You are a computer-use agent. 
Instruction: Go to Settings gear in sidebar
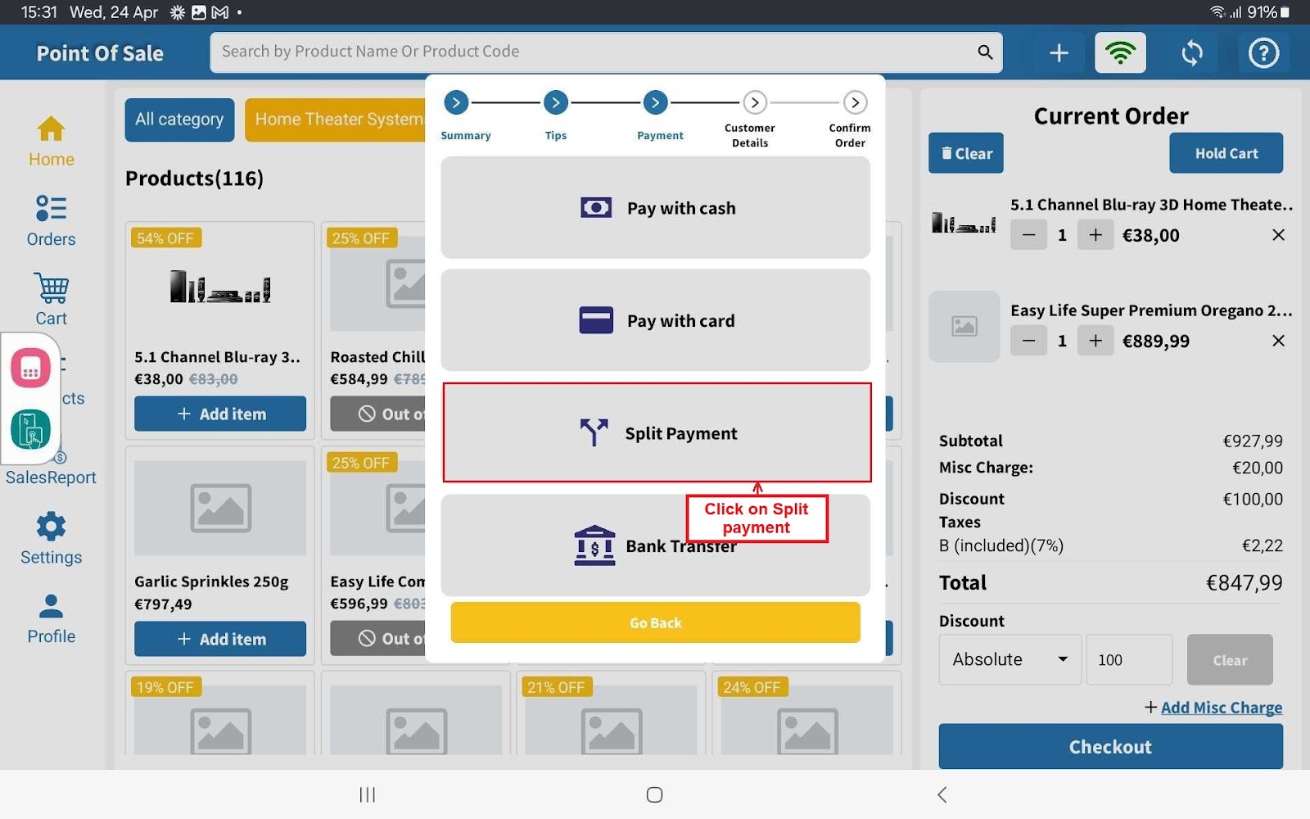51,538
